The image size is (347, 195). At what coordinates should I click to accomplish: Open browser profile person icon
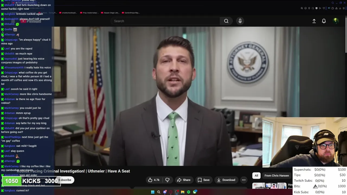click(x=336, y=8)
